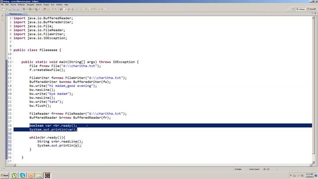Click the External Tools icon

point(36,9)
